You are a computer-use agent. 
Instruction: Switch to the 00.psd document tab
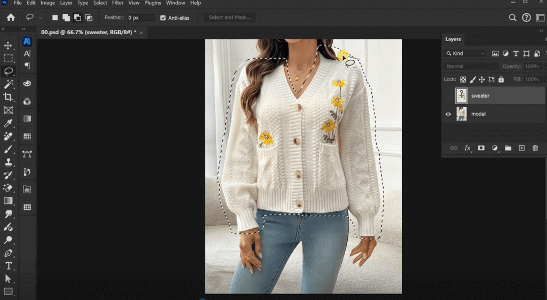coord(88,32)
